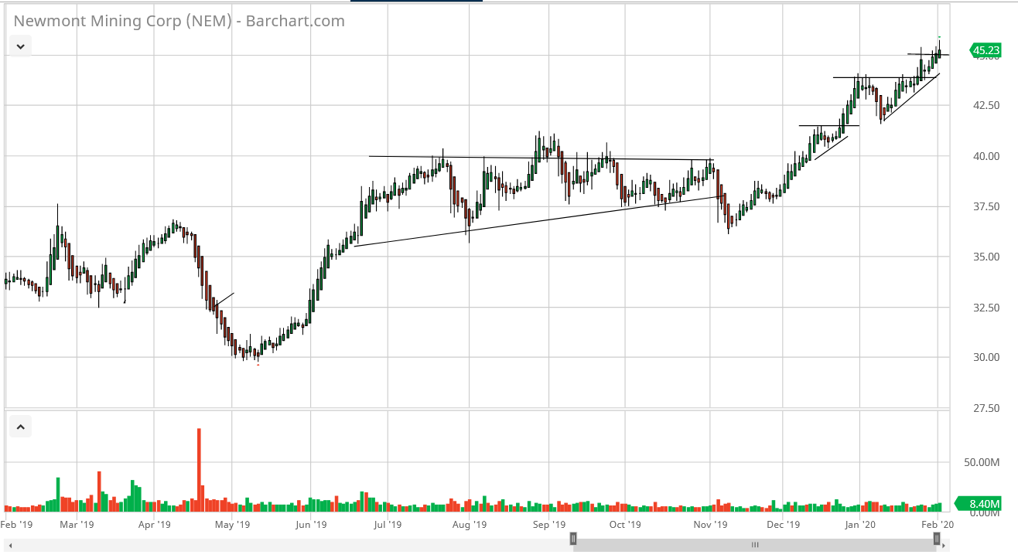Grab the left range handle of the scrollbar

click(x=573, y=539)
